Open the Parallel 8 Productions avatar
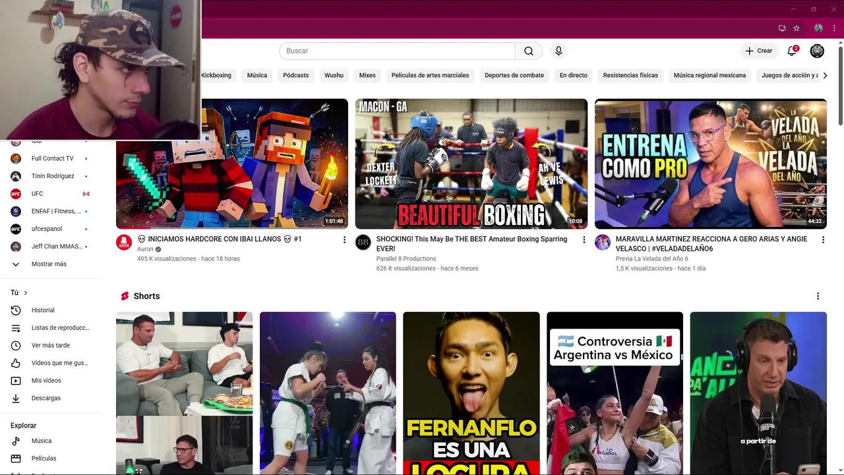 coord(363,242)
